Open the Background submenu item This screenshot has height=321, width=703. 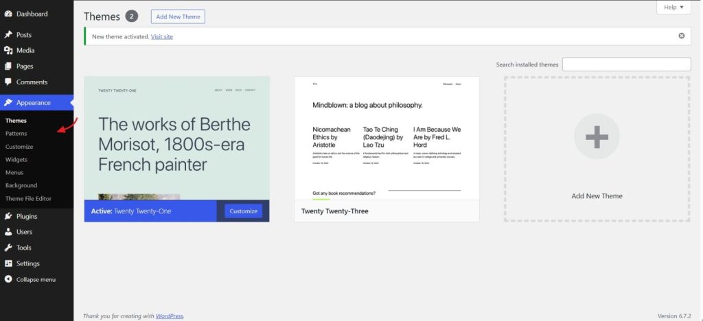21,185
